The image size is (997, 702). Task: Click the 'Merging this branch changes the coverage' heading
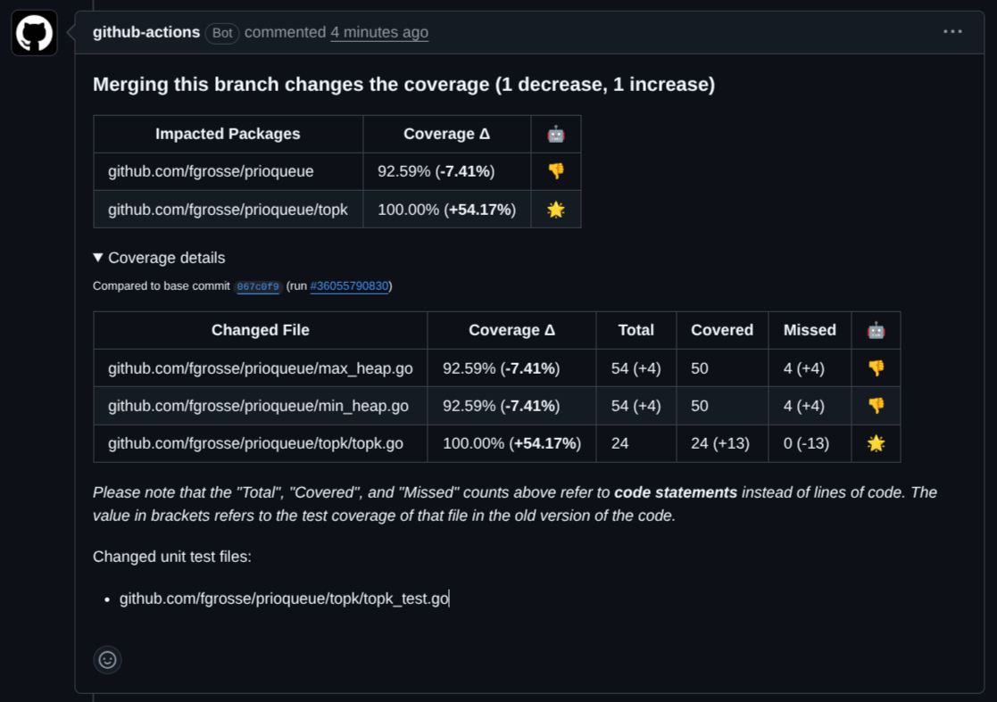[403, 85]
